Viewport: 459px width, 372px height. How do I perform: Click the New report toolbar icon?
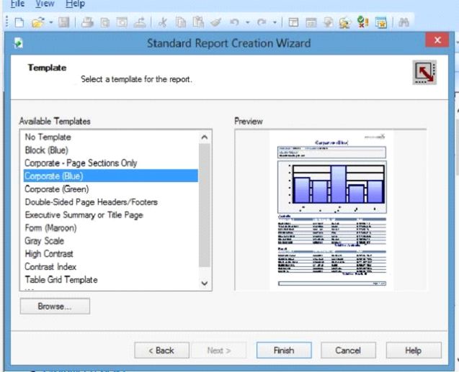[19, 22]
